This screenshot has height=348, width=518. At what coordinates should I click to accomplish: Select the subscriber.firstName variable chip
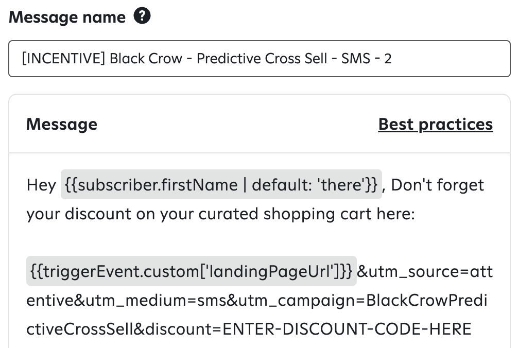point(221,185)
